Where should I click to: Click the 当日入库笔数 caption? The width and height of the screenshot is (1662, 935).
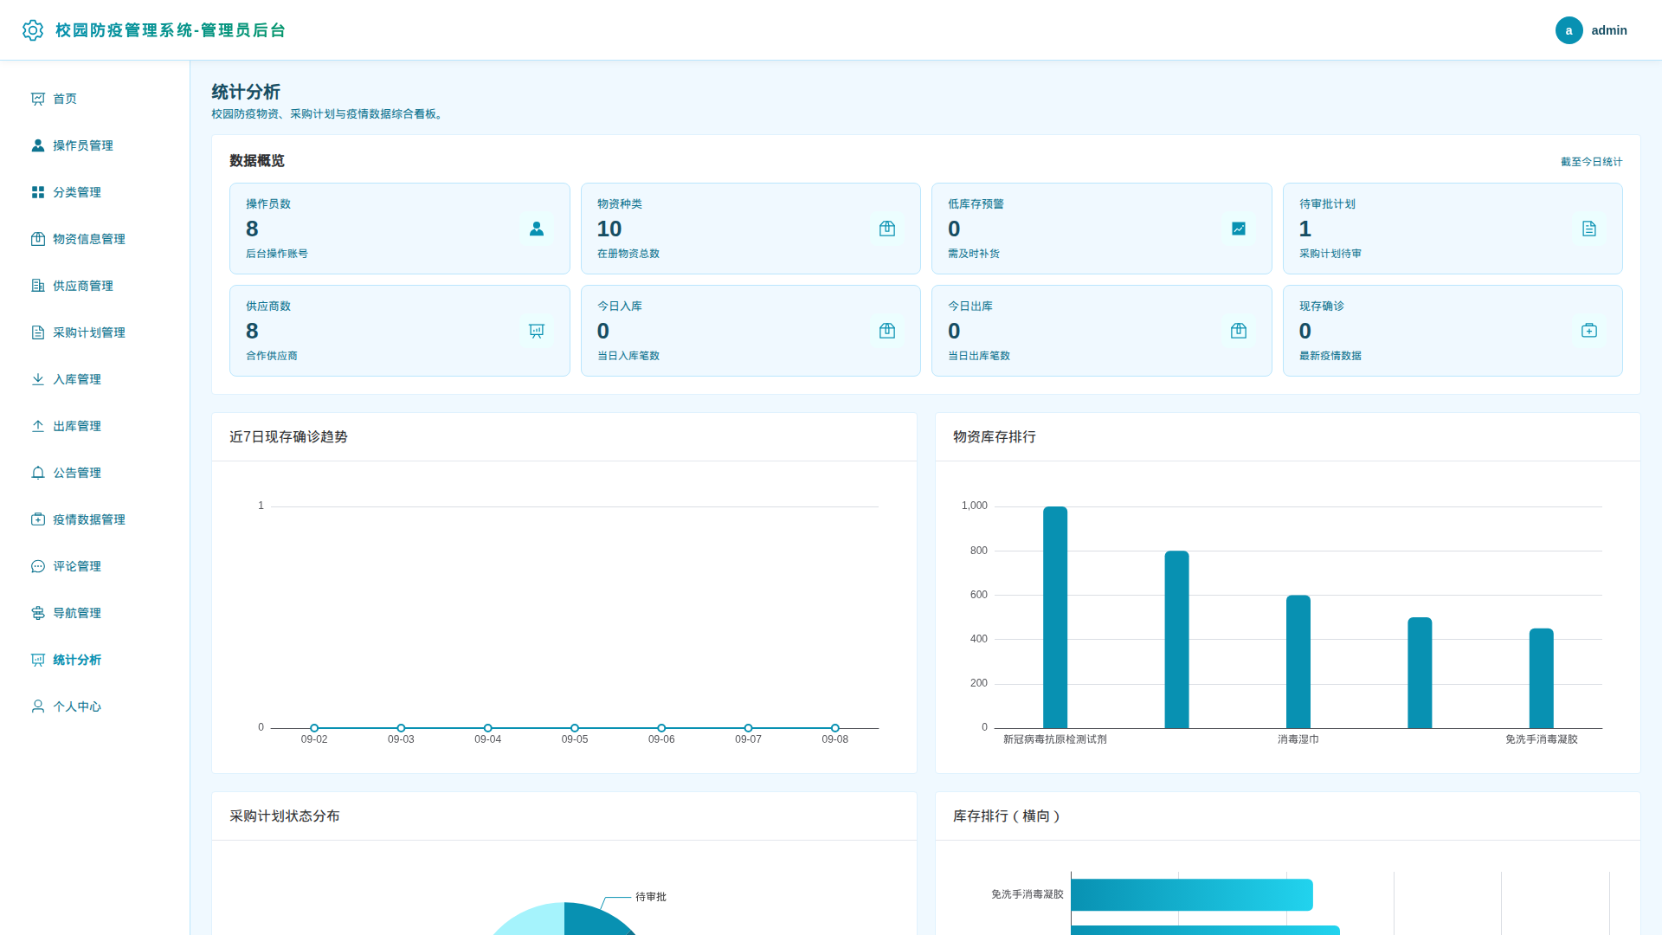point(628,356)
